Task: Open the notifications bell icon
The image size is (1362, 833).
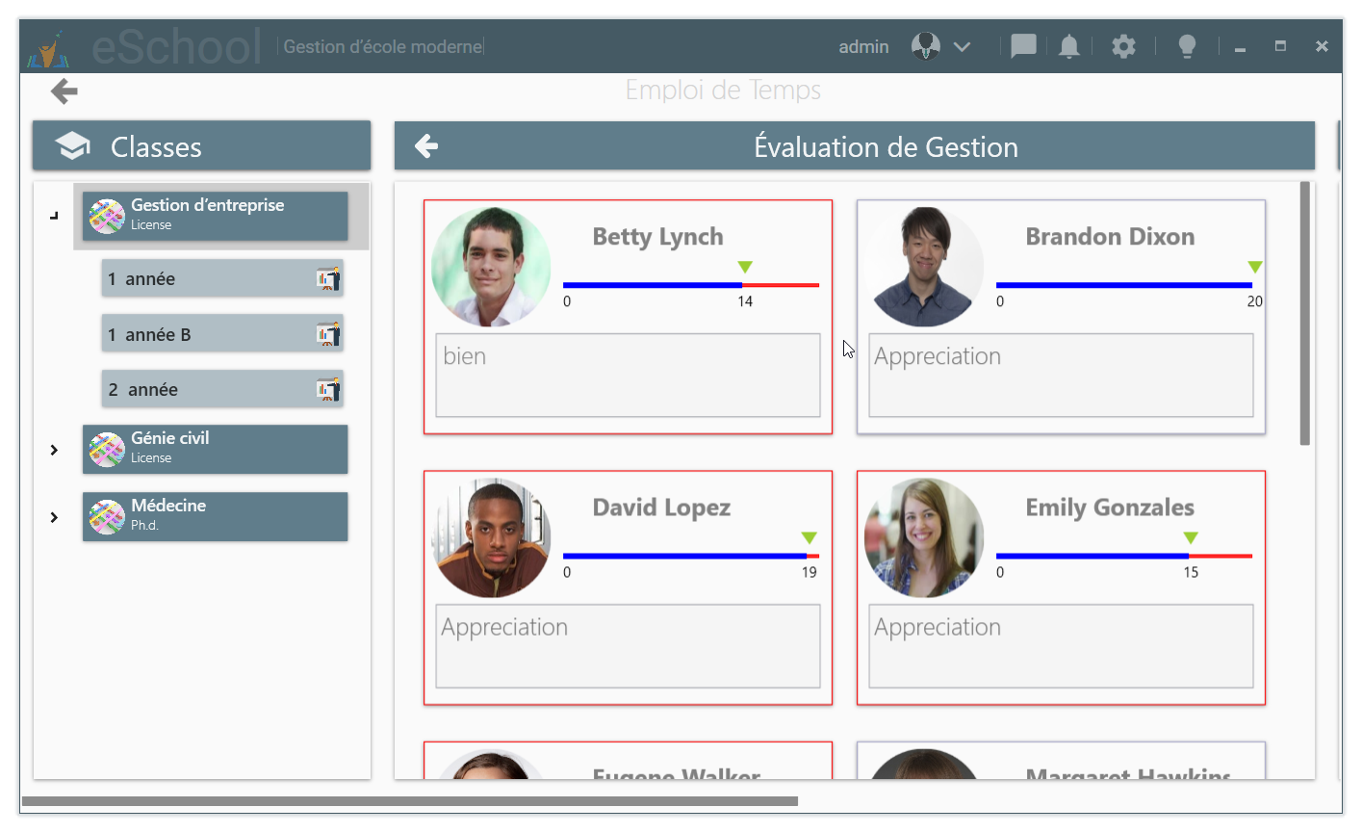Action: tap(1068, 45)
